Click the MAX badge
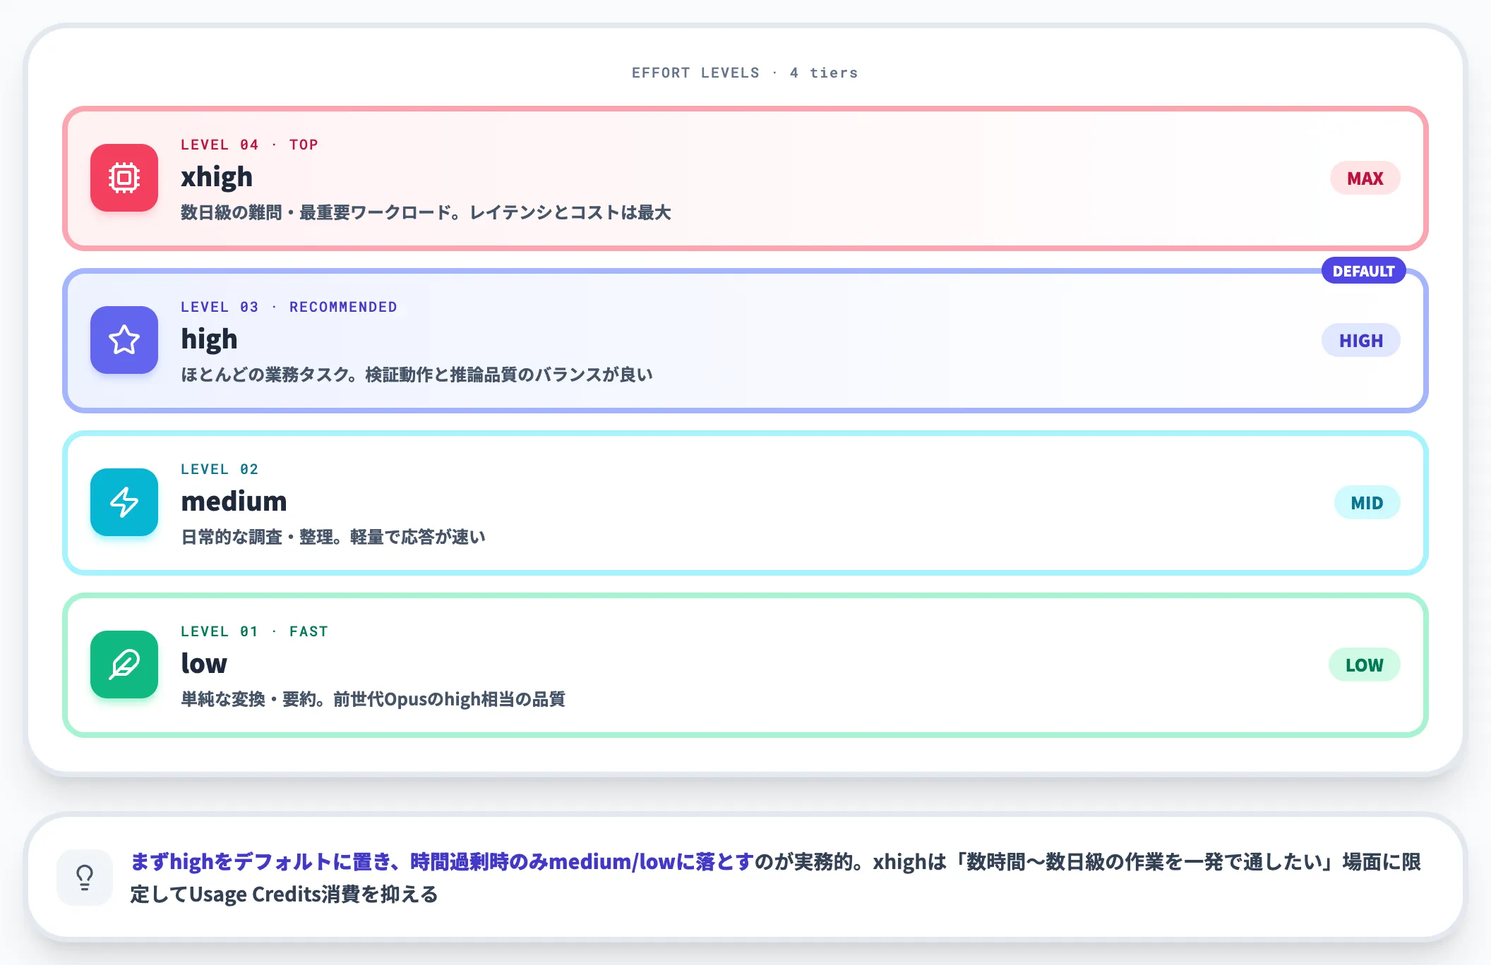The image size is (1491, 965). [x=1365, y=178]
